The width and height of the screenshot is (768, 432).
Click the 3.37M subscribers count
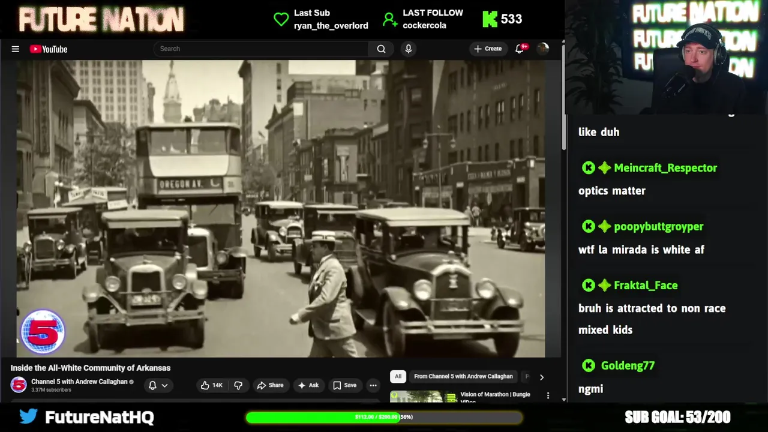(x=51, y=390)
